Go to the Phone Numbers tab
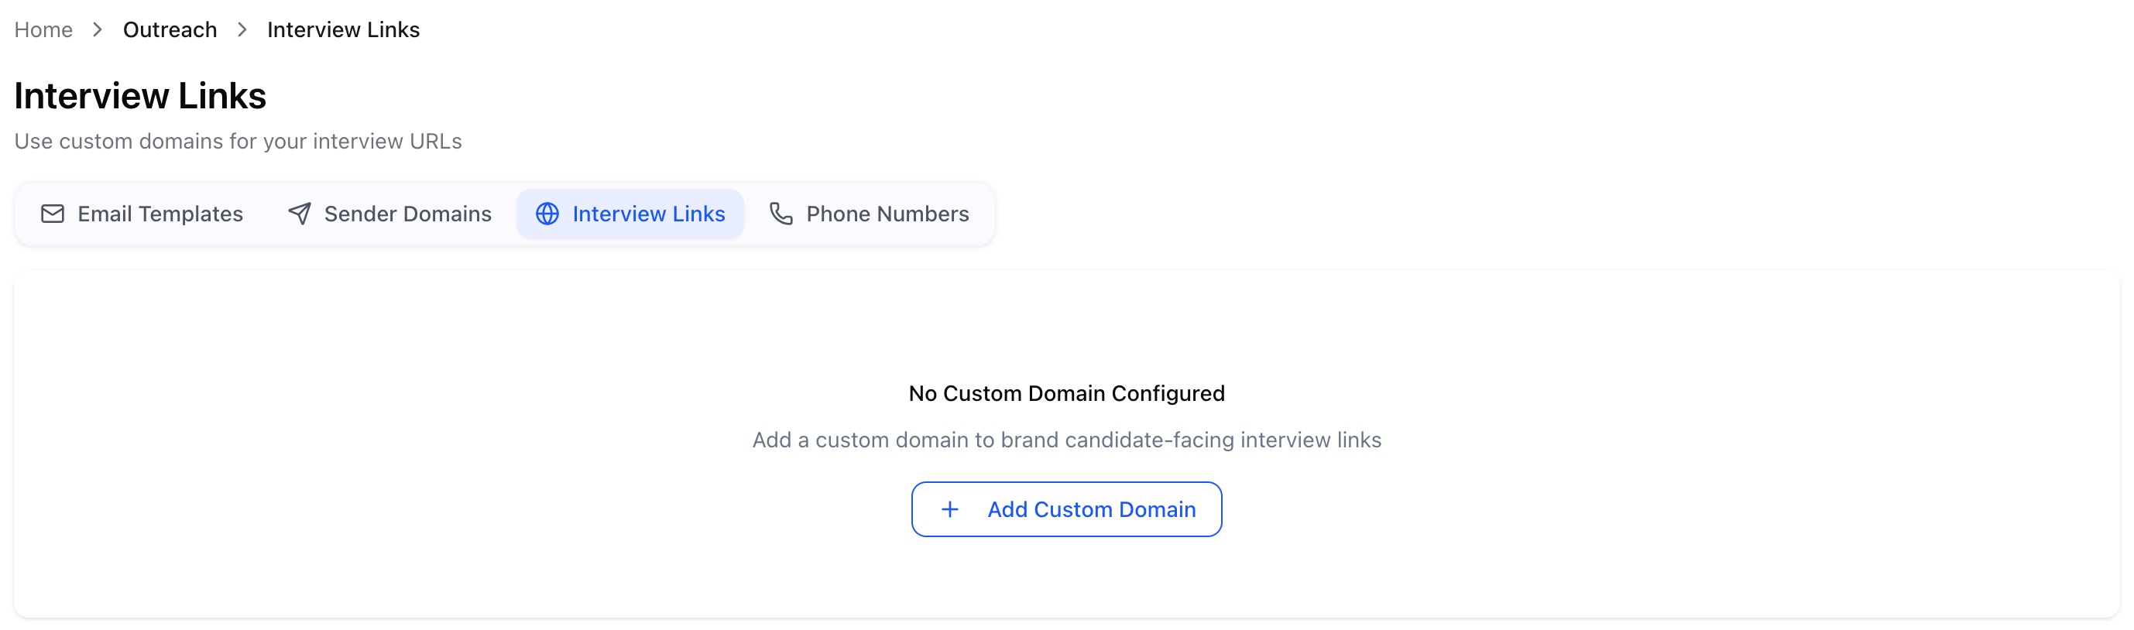Viewport: 2134px width, 630px height. pos(887,214)
